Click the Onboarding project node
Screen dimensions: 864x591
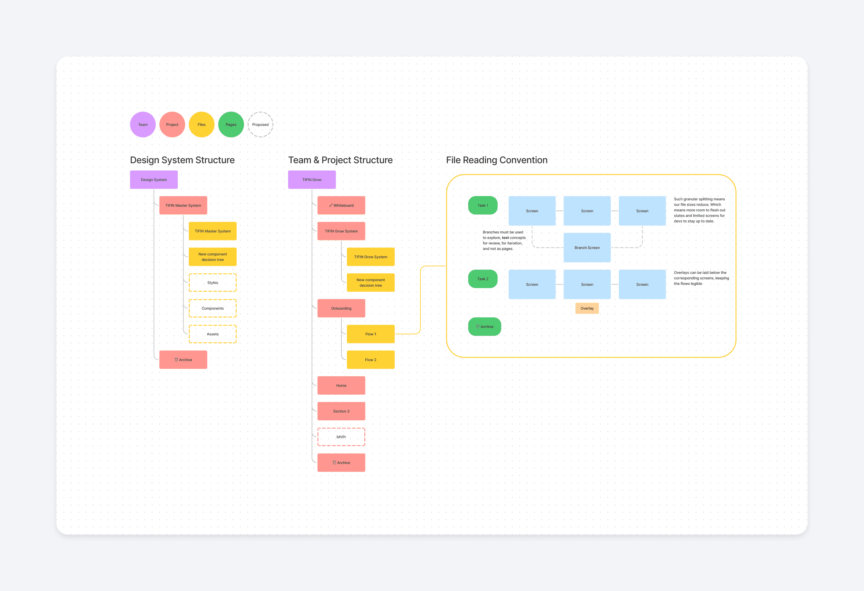click(341, 308)
